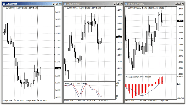Click the EURUSD,Weekly window title icon
186x105 pixels.
coord(127,4)
